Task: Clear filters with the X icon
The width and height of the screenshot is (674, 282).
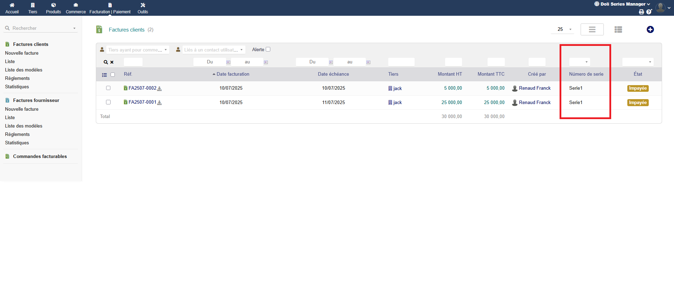Action: coord(112,62)
